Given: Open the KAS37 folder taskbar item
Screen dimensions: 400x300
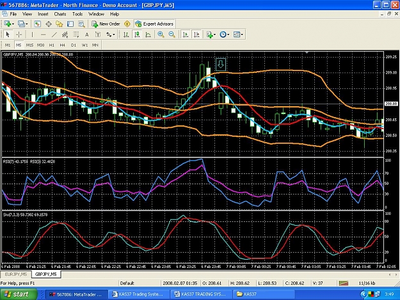Looking at the screenshot, I should click(264, 294).
